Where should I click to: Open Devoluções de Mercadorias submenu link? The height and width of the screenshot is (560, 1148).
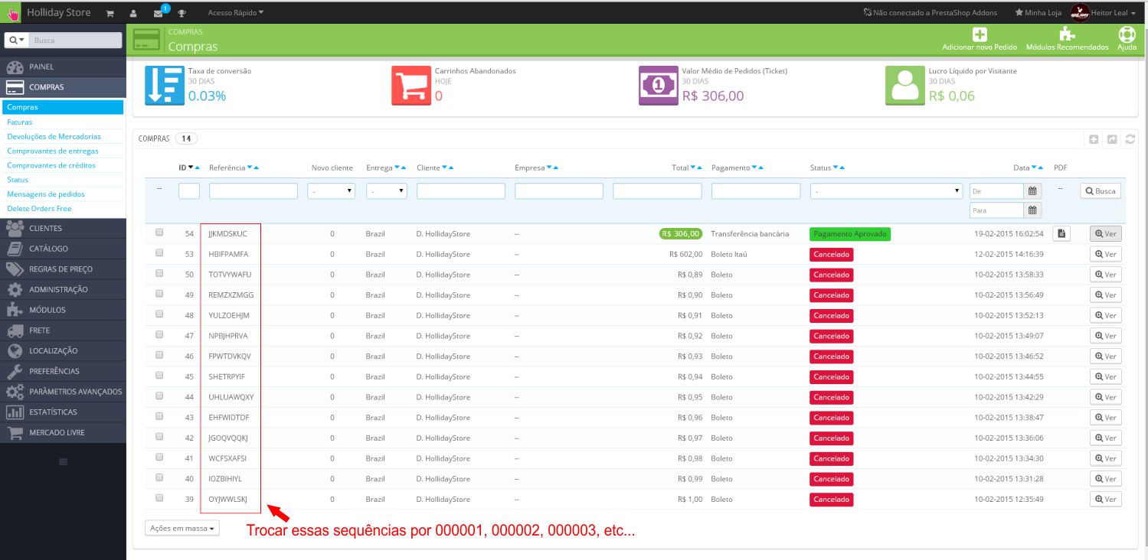coord(54,136)
